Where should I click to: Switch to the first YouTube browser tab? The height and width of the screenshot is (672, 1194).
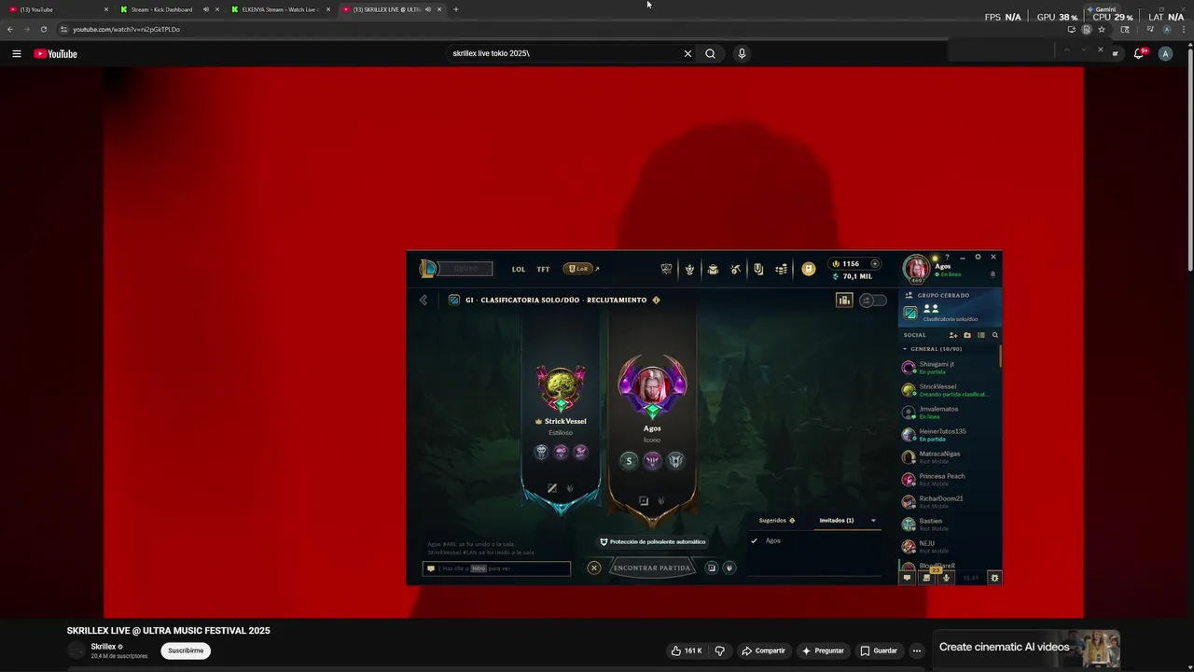[x=58, y=9]
